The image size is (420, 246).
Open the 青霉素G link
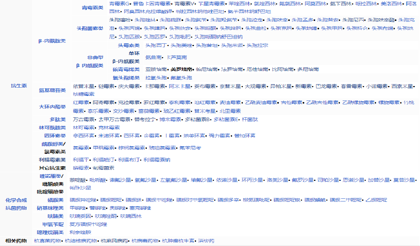pos(119,3)
